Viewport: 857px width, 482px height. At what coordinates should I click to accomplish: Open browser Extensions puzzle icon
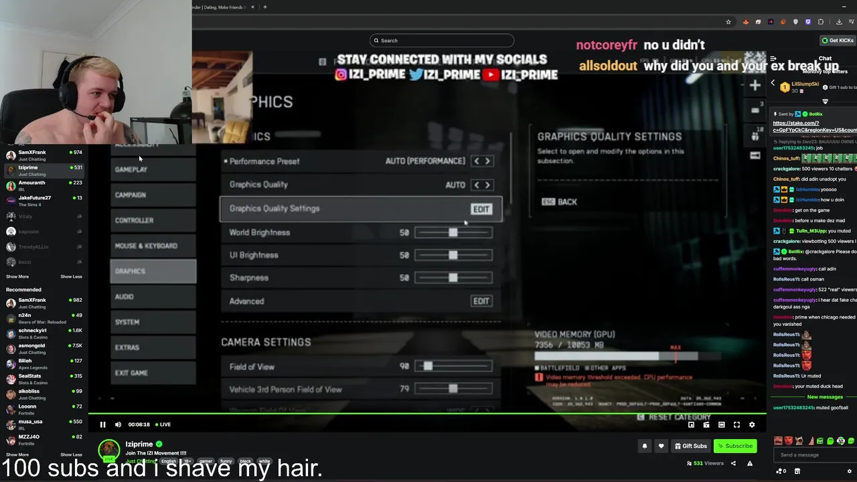point(821,22)
